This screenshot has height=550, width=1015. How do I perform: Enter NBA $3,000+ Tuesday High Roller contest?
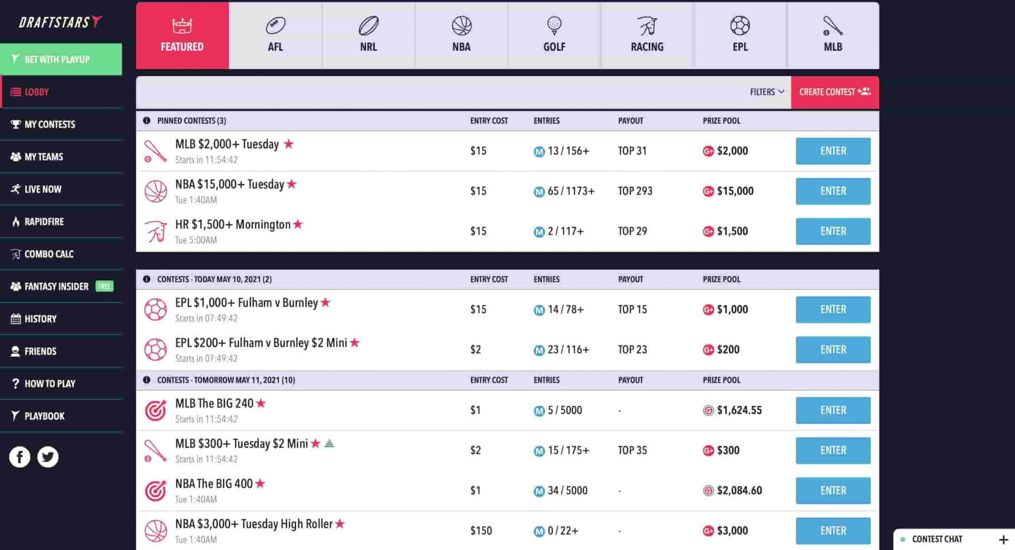(x=833, y=531)
